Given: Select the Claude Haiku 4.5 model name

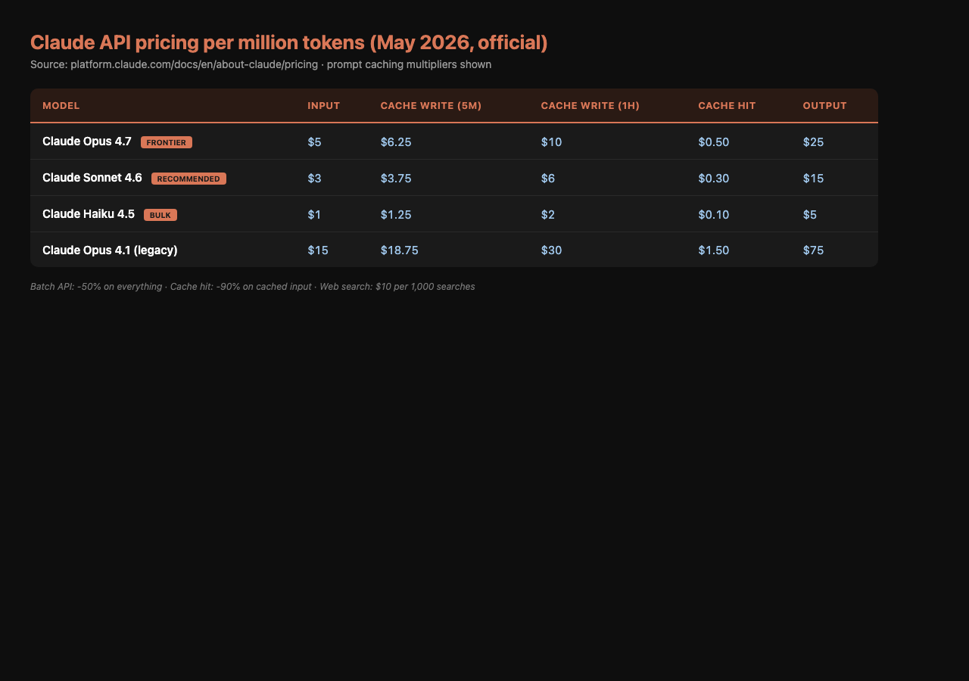Looking at the screenshot, I should 89,214.
